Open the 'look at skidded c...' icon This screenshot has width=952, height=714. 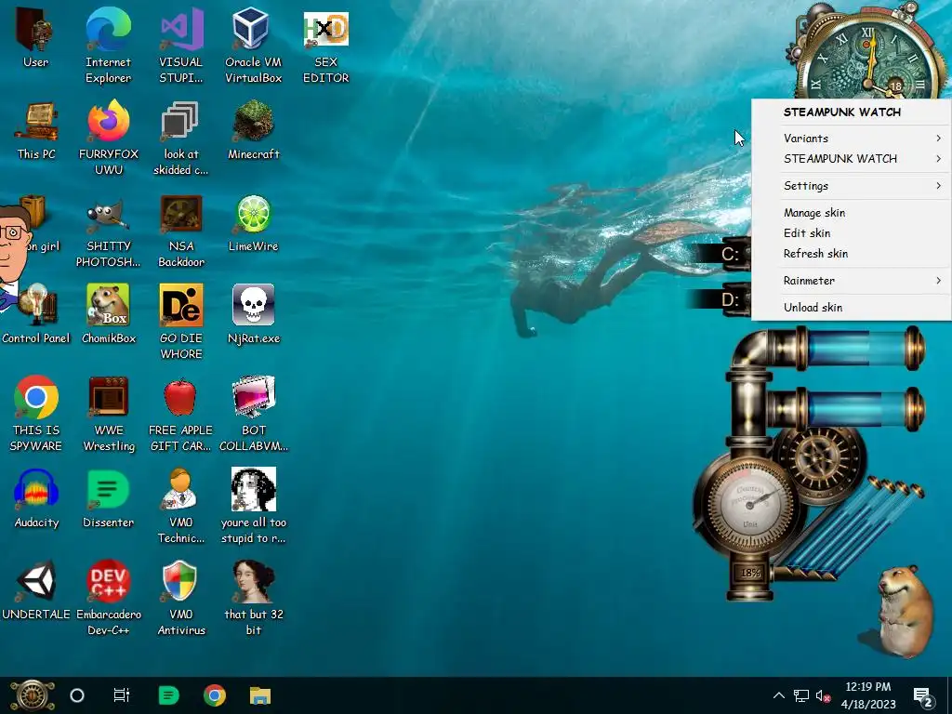pos(180,122)
